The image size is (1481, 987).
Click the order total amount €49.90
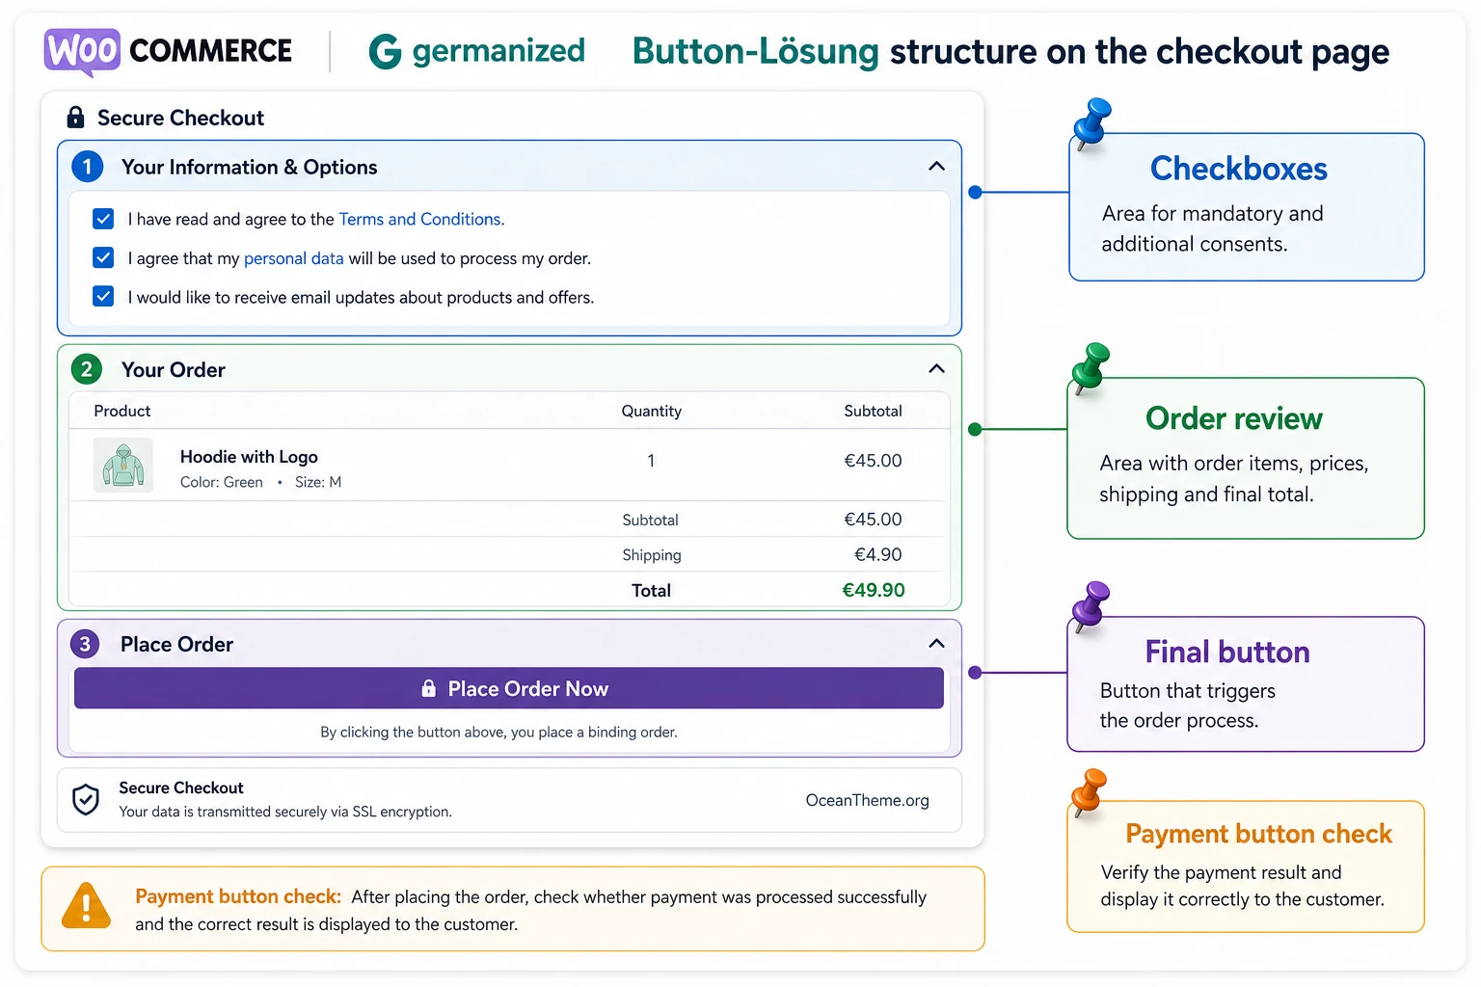pos(874,590)
